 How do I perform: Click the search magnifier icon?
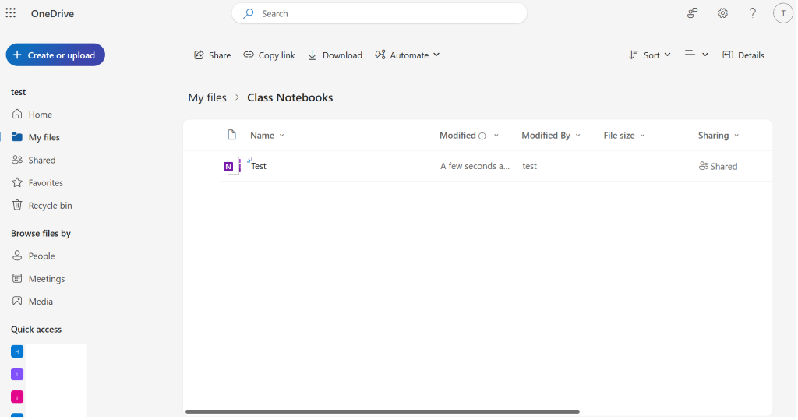tap(249, 14)
